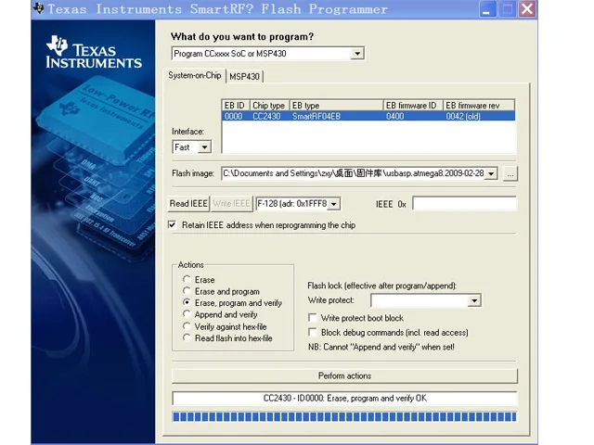Browse for a flash image file
This screenshot has height=445, width=594.
coord(510,173)
